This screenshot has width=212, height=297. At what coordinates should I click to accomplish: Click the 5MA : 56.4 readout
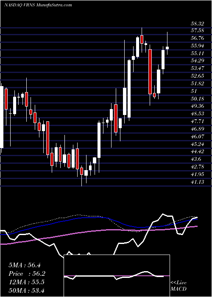(25, 265)
